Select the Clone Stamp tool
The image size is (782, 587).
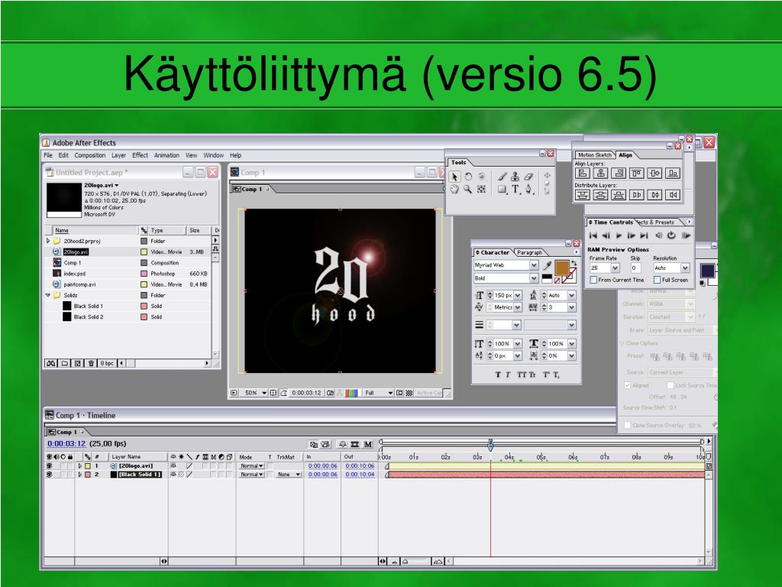(515, 177)
